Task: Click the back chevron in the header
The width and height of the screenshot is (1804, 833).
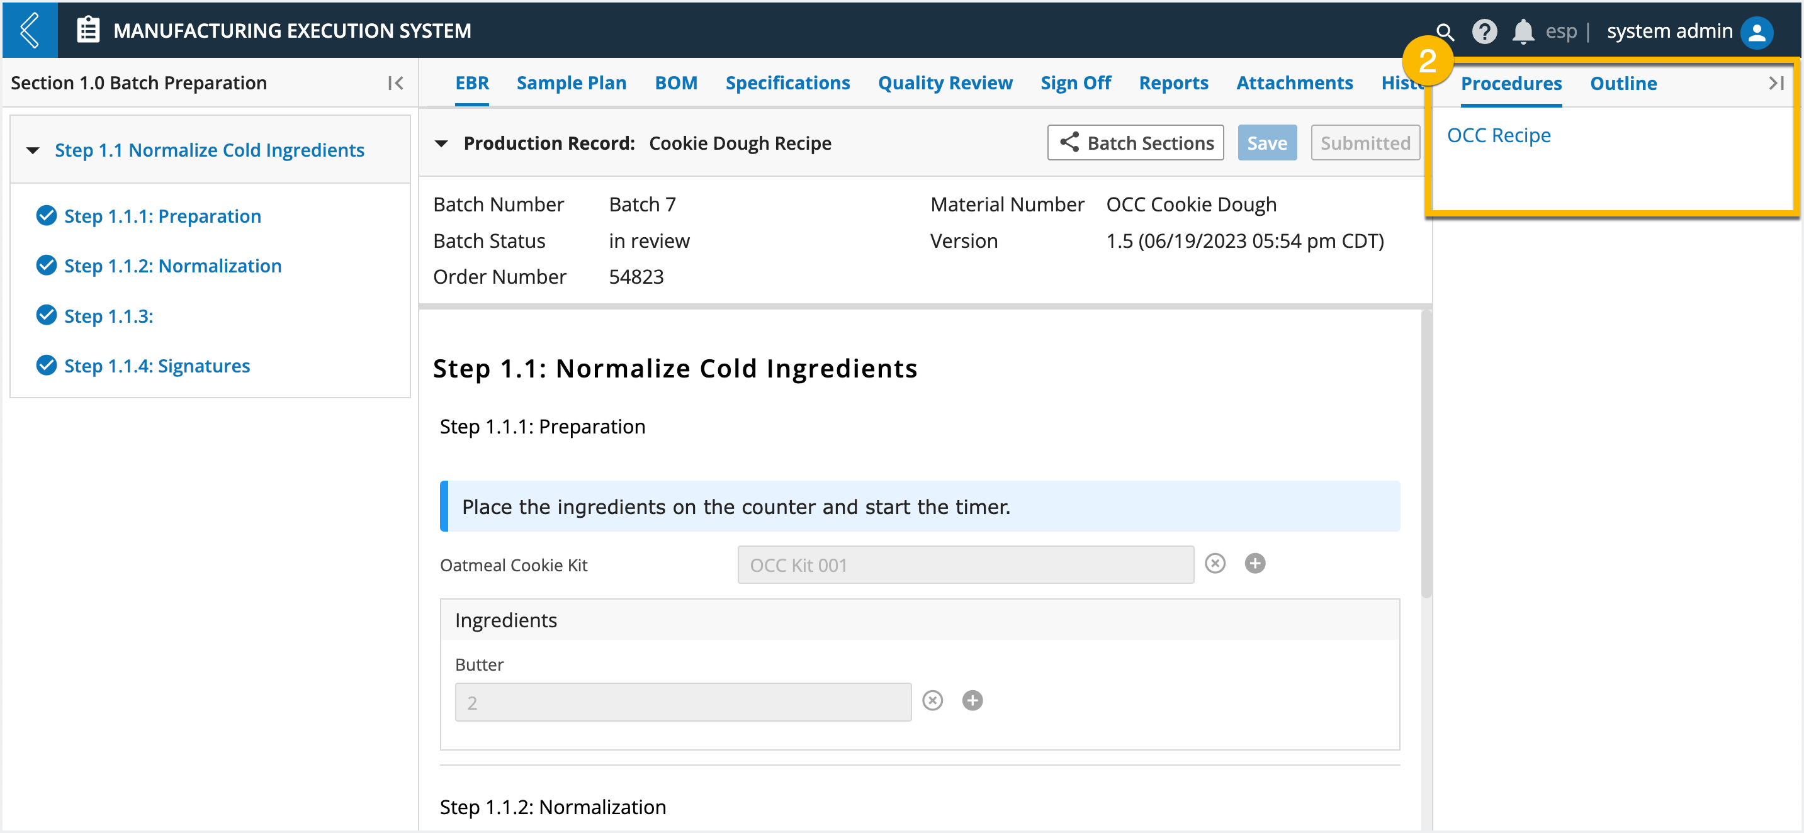Action: (30, 30)
